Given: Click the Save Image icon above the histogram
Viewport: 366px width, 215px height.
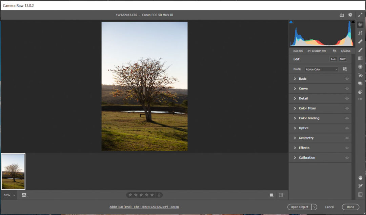Looking at the screenshot, I should pyautogui.click(x=342, y=15).
